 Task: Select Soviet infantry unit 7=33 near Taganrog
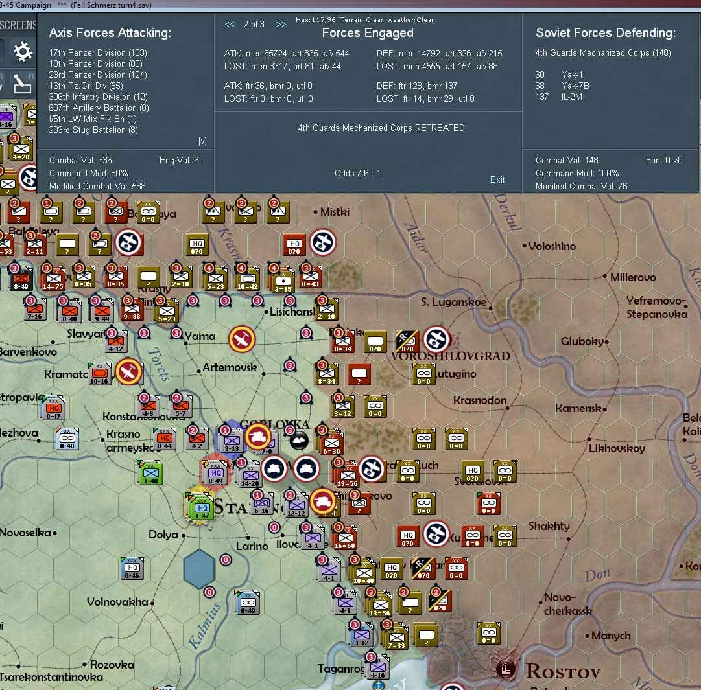pyautogui.click(x=396, y=638)
